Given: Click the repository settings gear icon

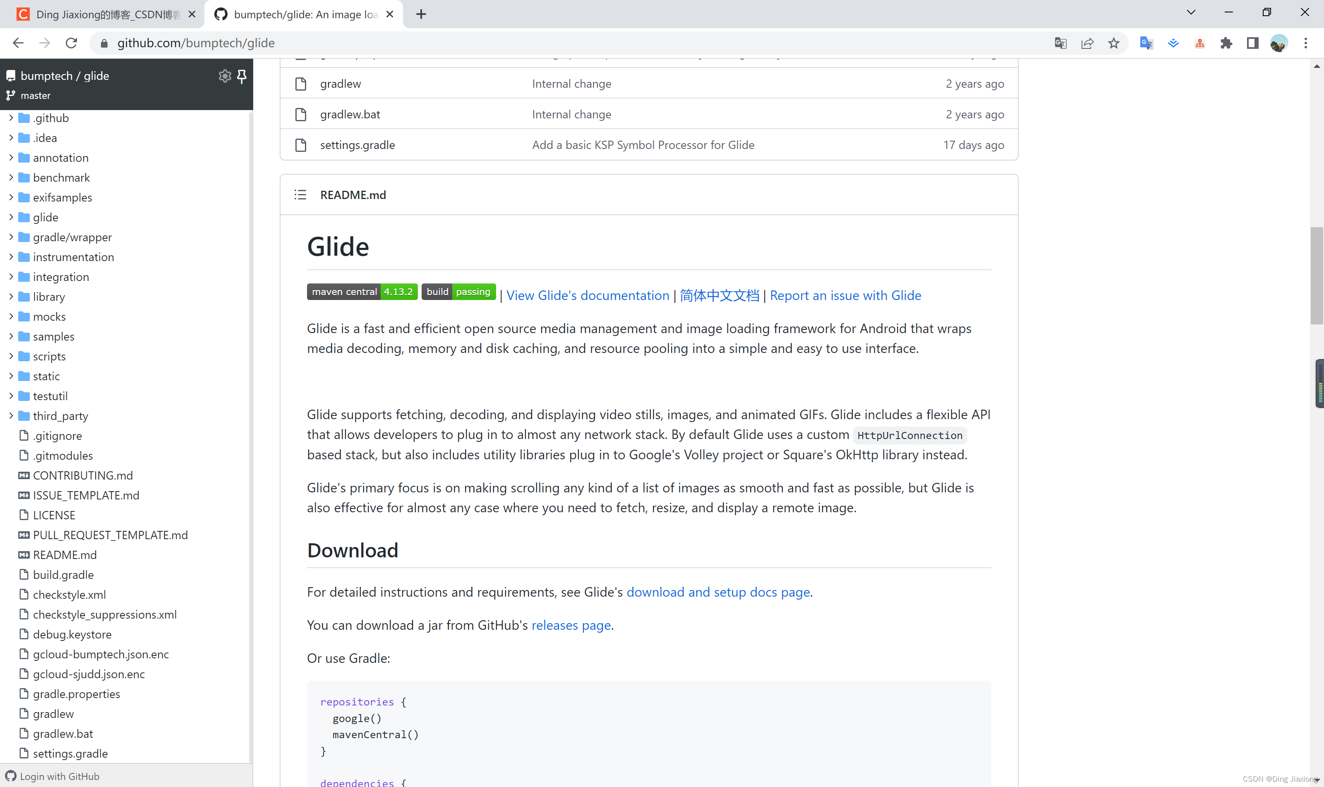Looking at the screenshot, I should point(225,76).
